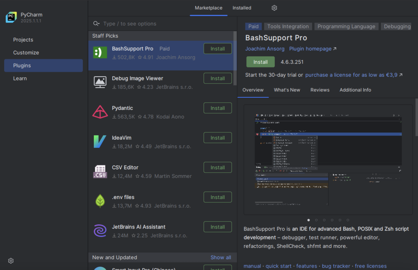
Task: Install the Debug Image Viewer plugin
Action: [218, 78]
